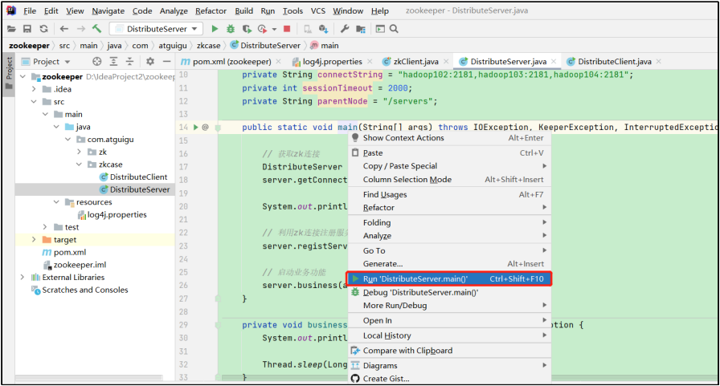Click the Debug bug icon in toolbar

(231, 29)
